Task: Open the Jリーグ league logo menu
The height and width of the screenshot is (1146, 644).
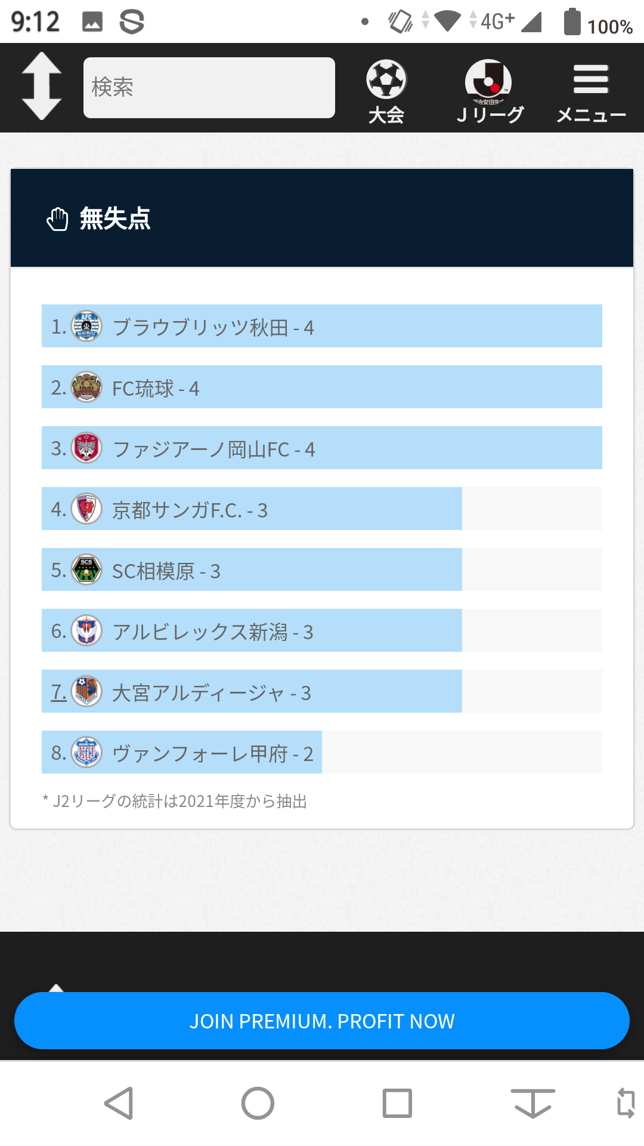Action: (x=490, y=91)
